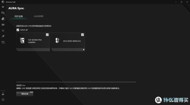The image size is (190, 105).
Task: Open the scenario profiles sliders icon
Action: [3, 30]
